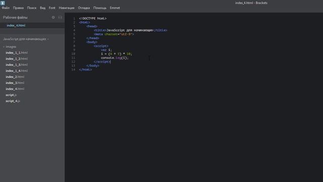Image resolution: width=323 pixels, height=182 pixels.
Task: Click the 'var i;' code line
Action: click(x=106, y=50)
